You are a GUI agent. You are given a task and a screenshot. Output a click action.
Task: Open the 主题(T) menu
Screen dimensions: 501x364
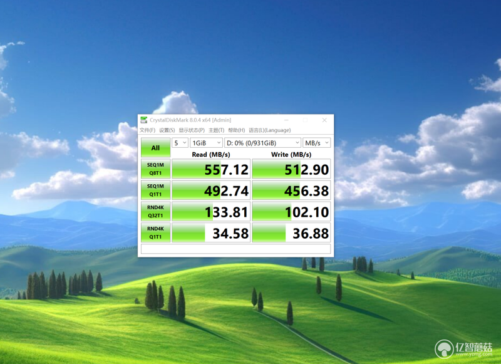(216, 130)
